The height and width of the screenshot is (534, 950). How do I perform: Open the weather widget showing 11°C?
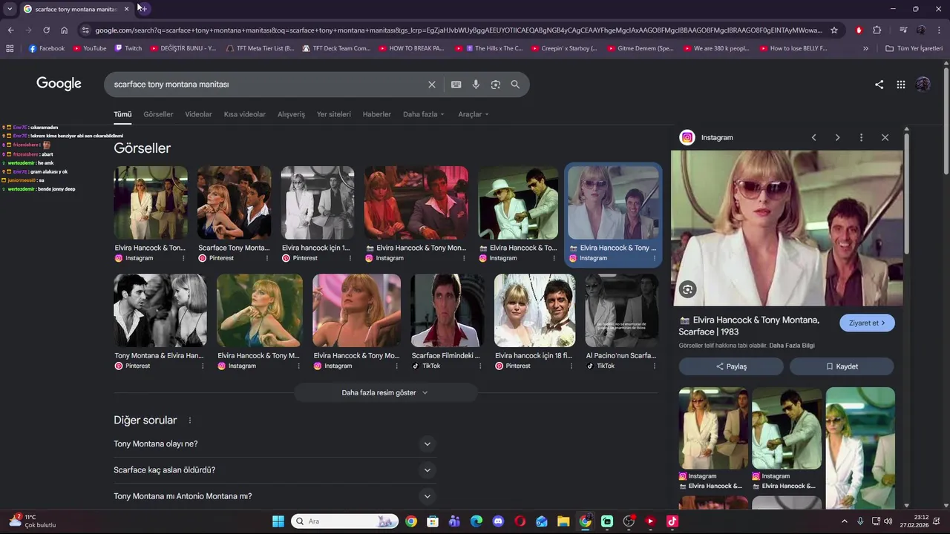(x=33, y=521)
